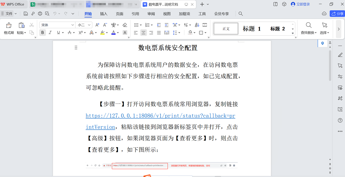The image size is (345, 177).
Task: Open the 审阅 ribbon tab
Action: 151,14
